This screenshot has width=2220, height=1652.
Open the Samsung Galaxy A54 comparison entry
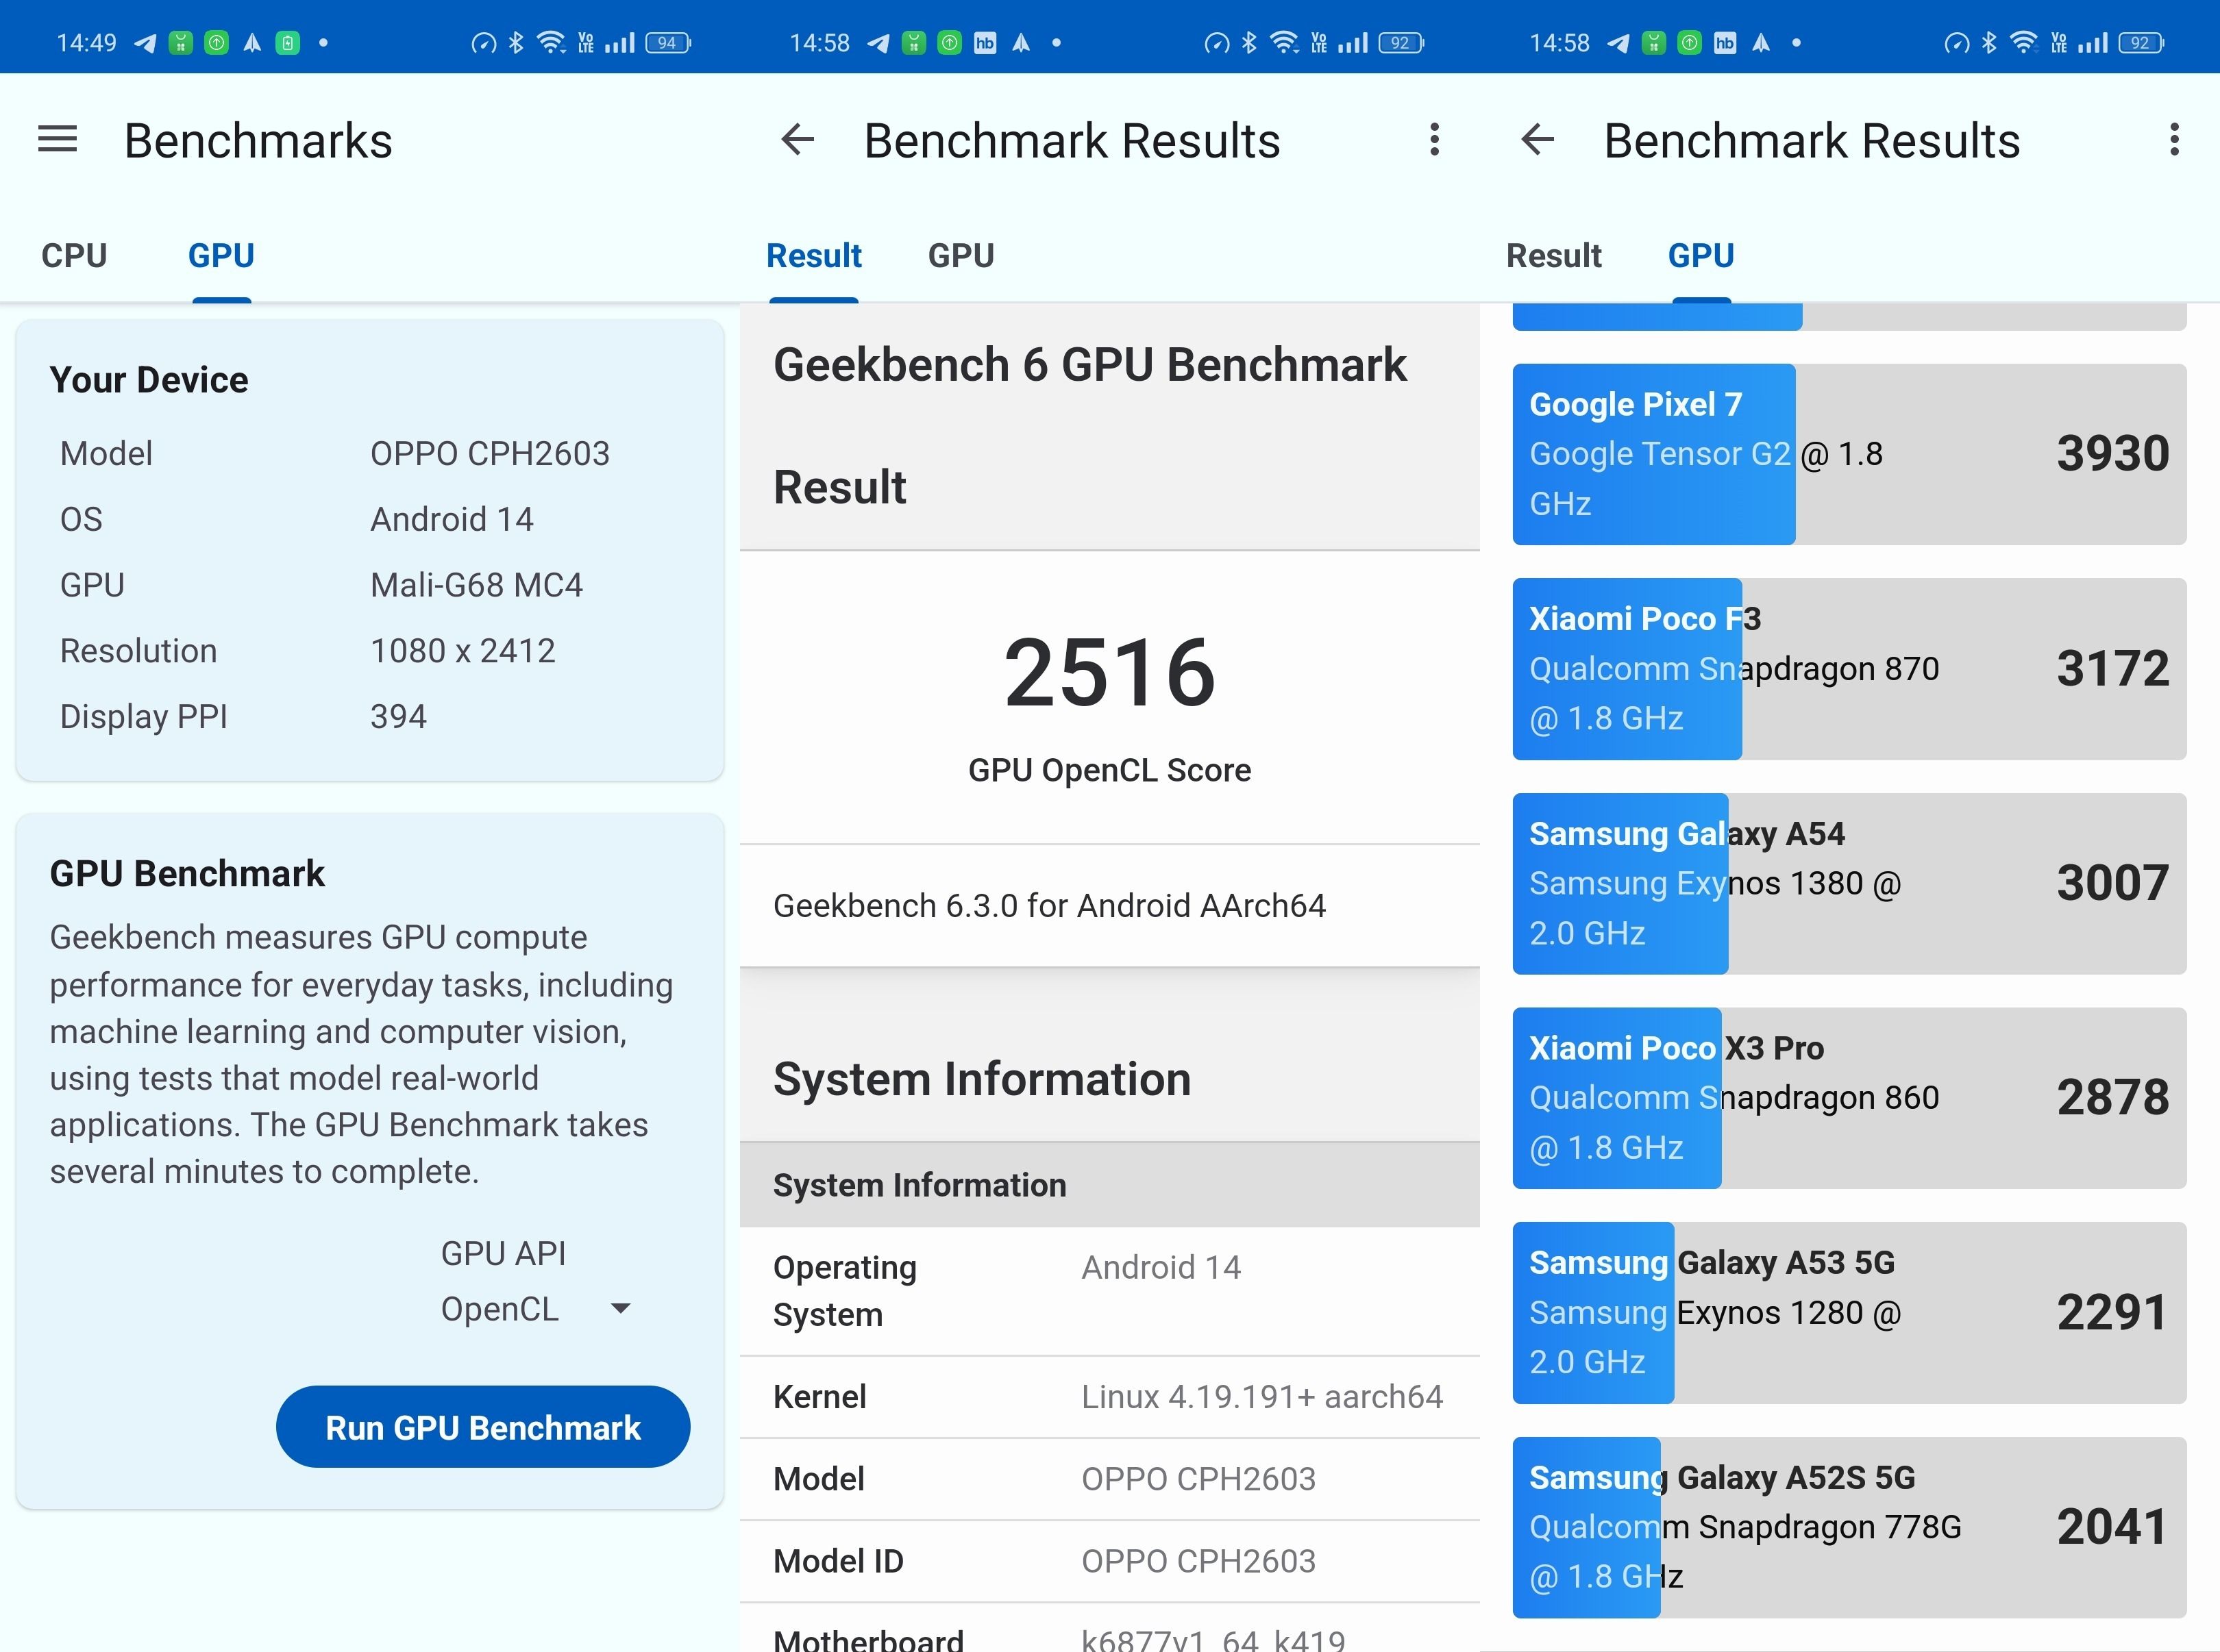coord(1849,884)
